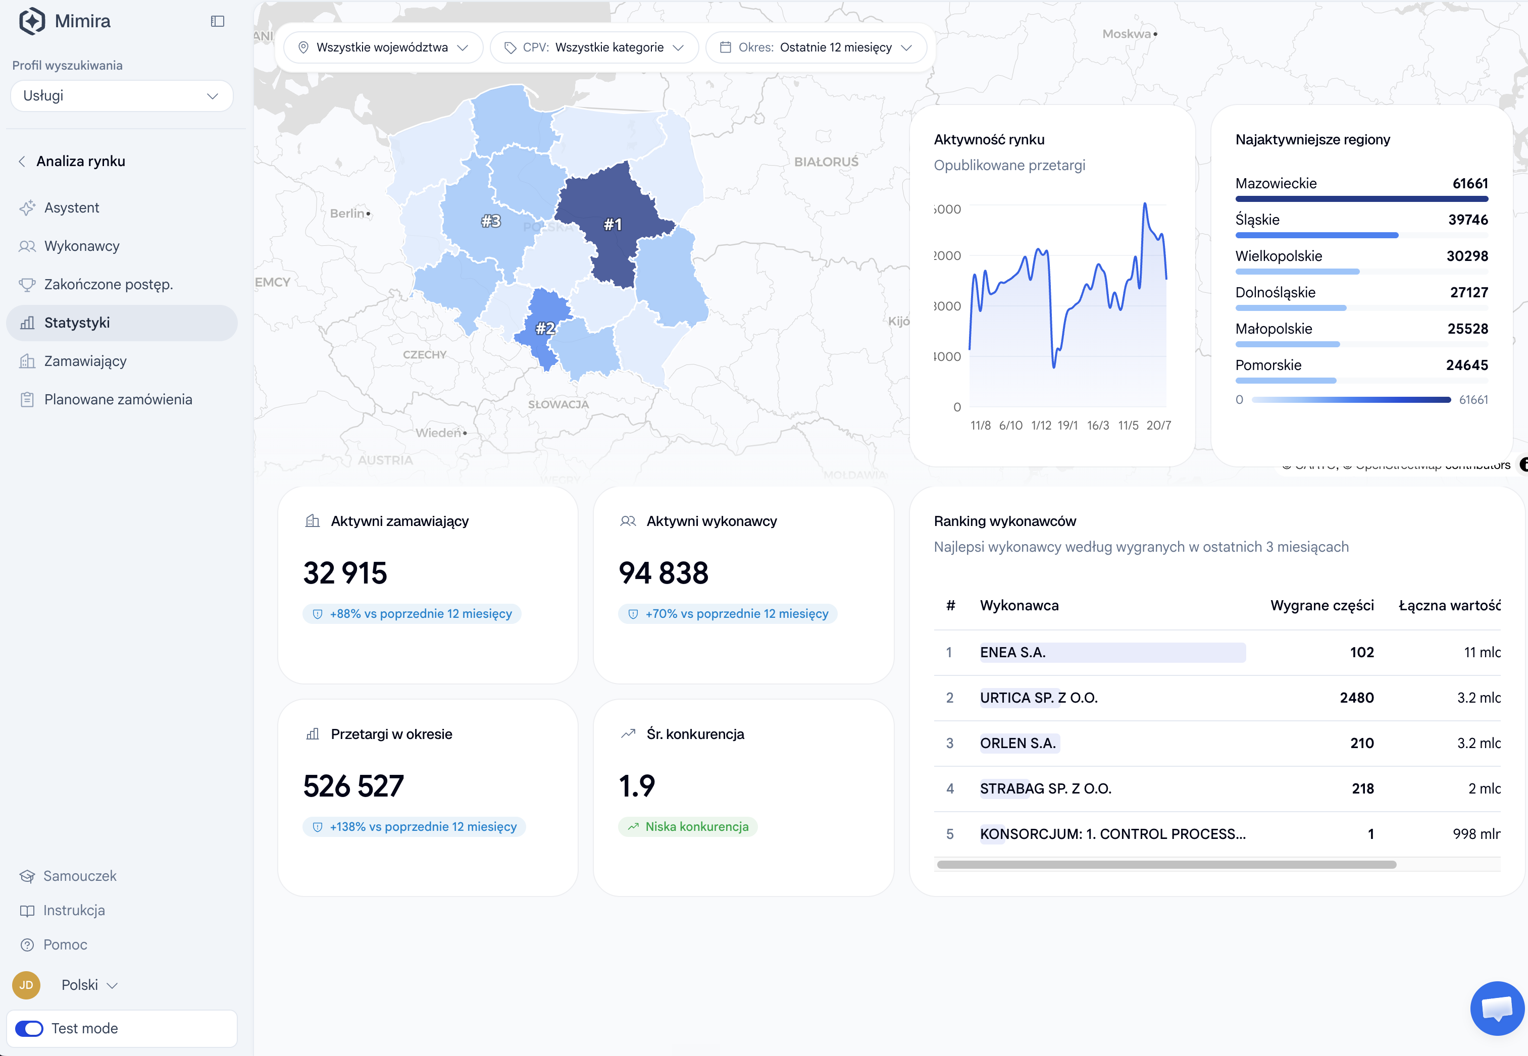Open CPV Wszystkie kategorie filter
The height and width of the screenshot is (1056, 1528).
pos(594,47)
